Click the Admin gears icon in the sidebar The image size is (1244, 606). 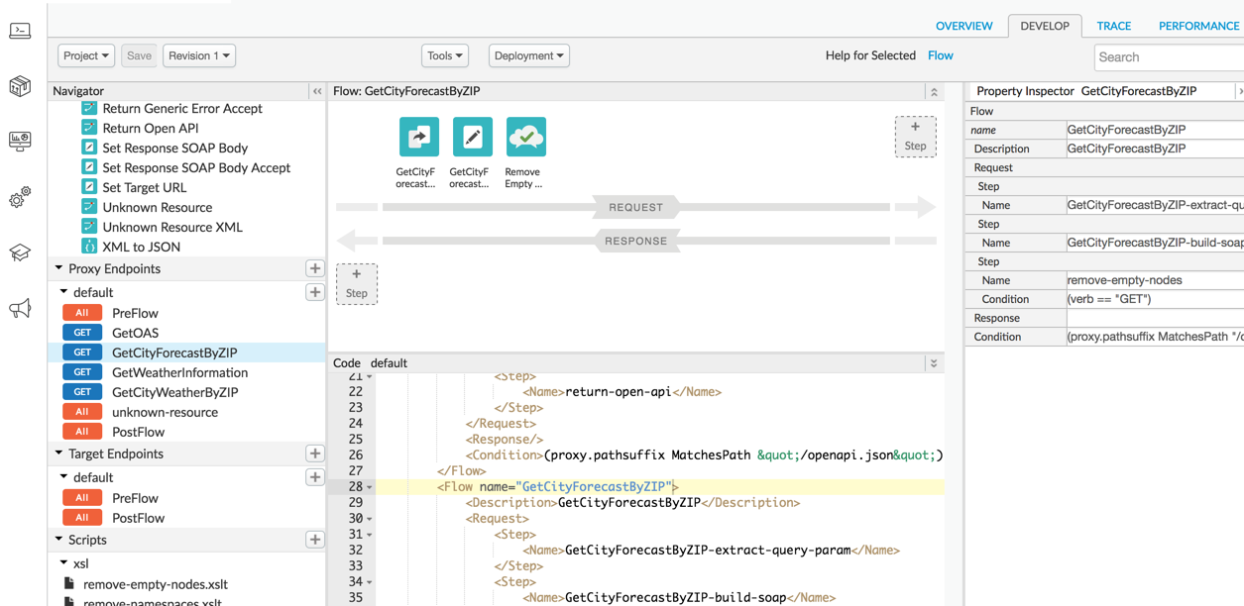point(20,198)
